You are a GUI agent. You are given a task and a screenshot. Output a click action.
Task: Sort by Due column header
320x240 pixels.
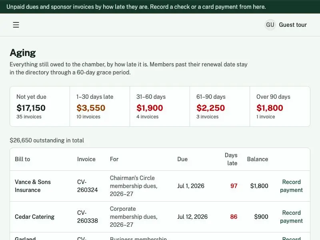182,159
